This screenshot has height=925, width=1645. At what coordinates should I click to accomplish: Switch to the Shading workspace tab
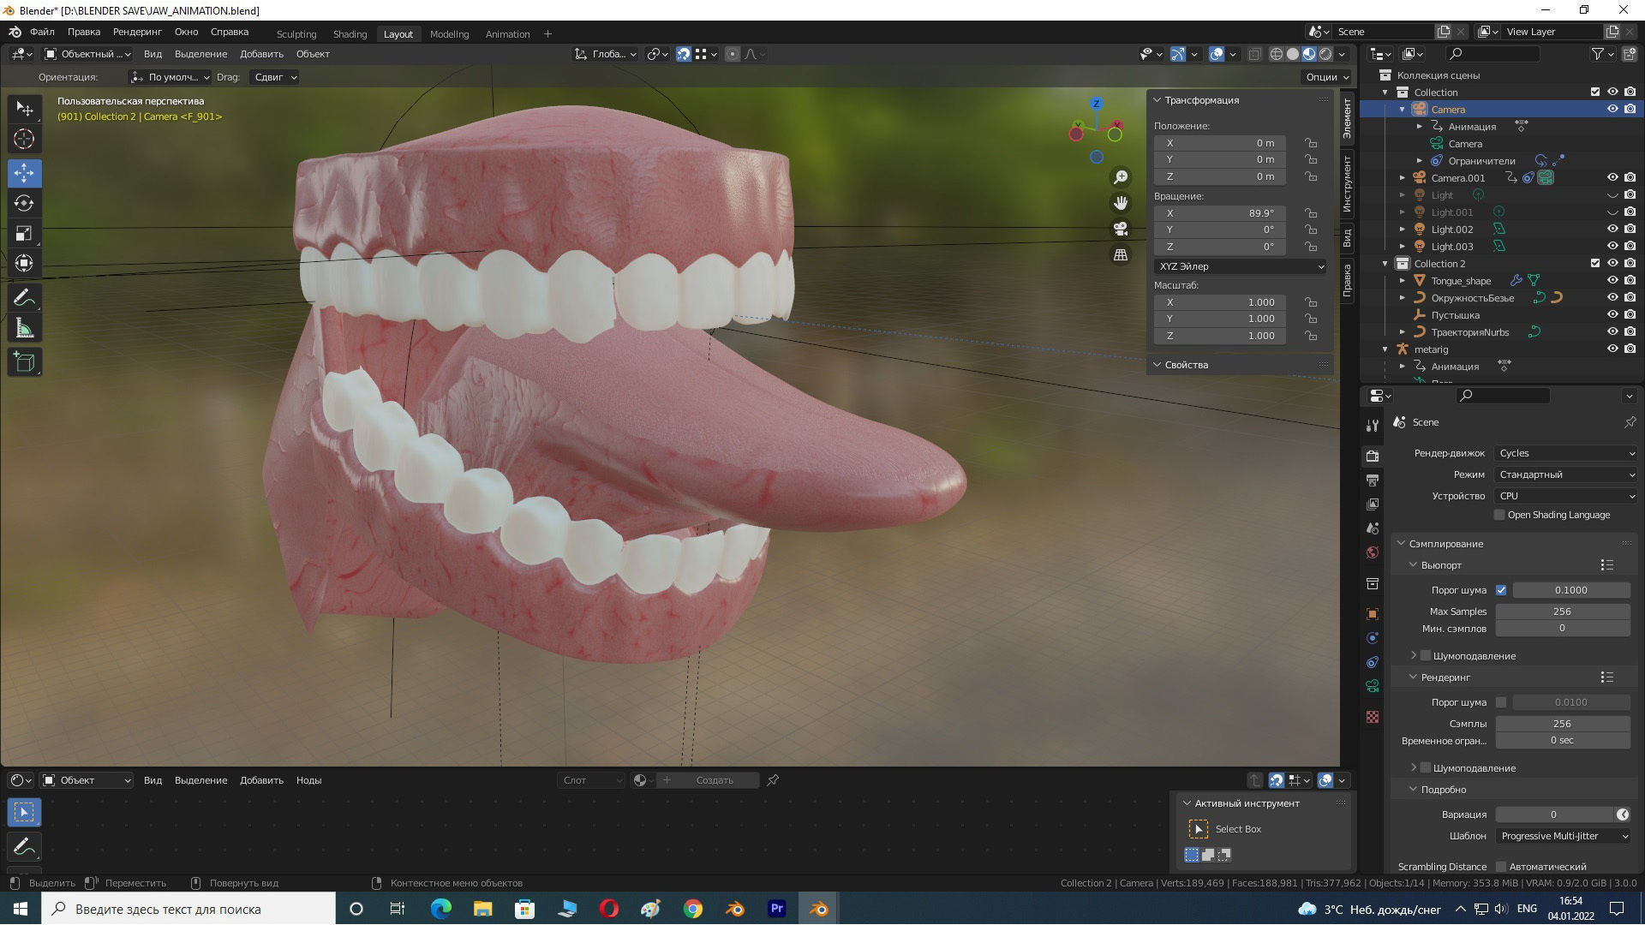coord(350,34)
